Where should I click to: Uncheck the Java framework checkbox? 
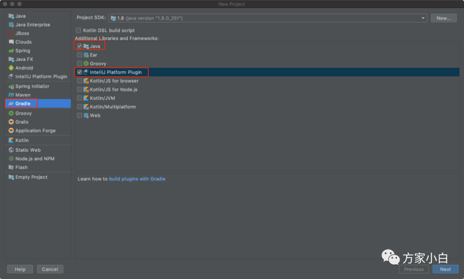click(79, 46)
